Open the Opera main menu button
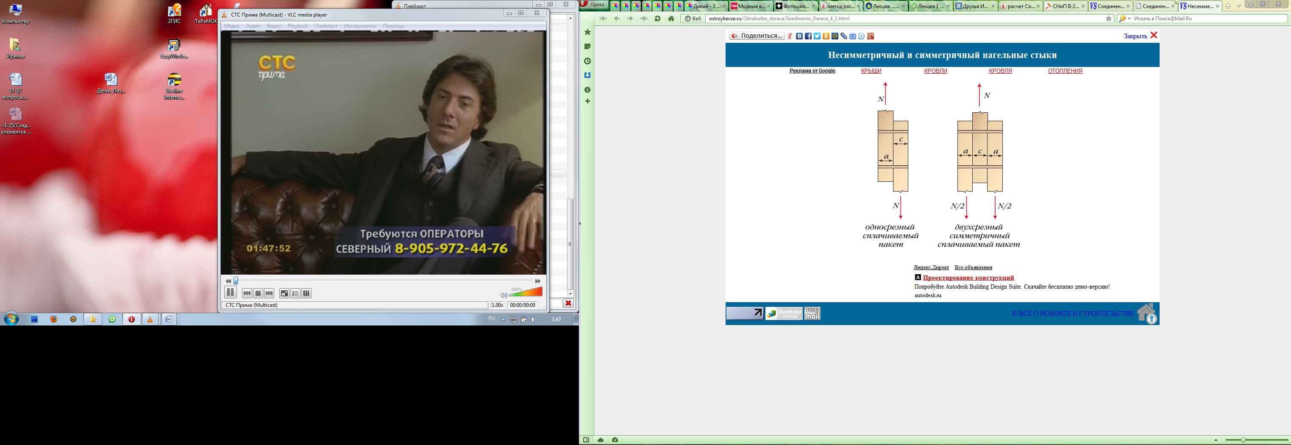This screenshot has width=1291, height=445. [x=594, y=5]
